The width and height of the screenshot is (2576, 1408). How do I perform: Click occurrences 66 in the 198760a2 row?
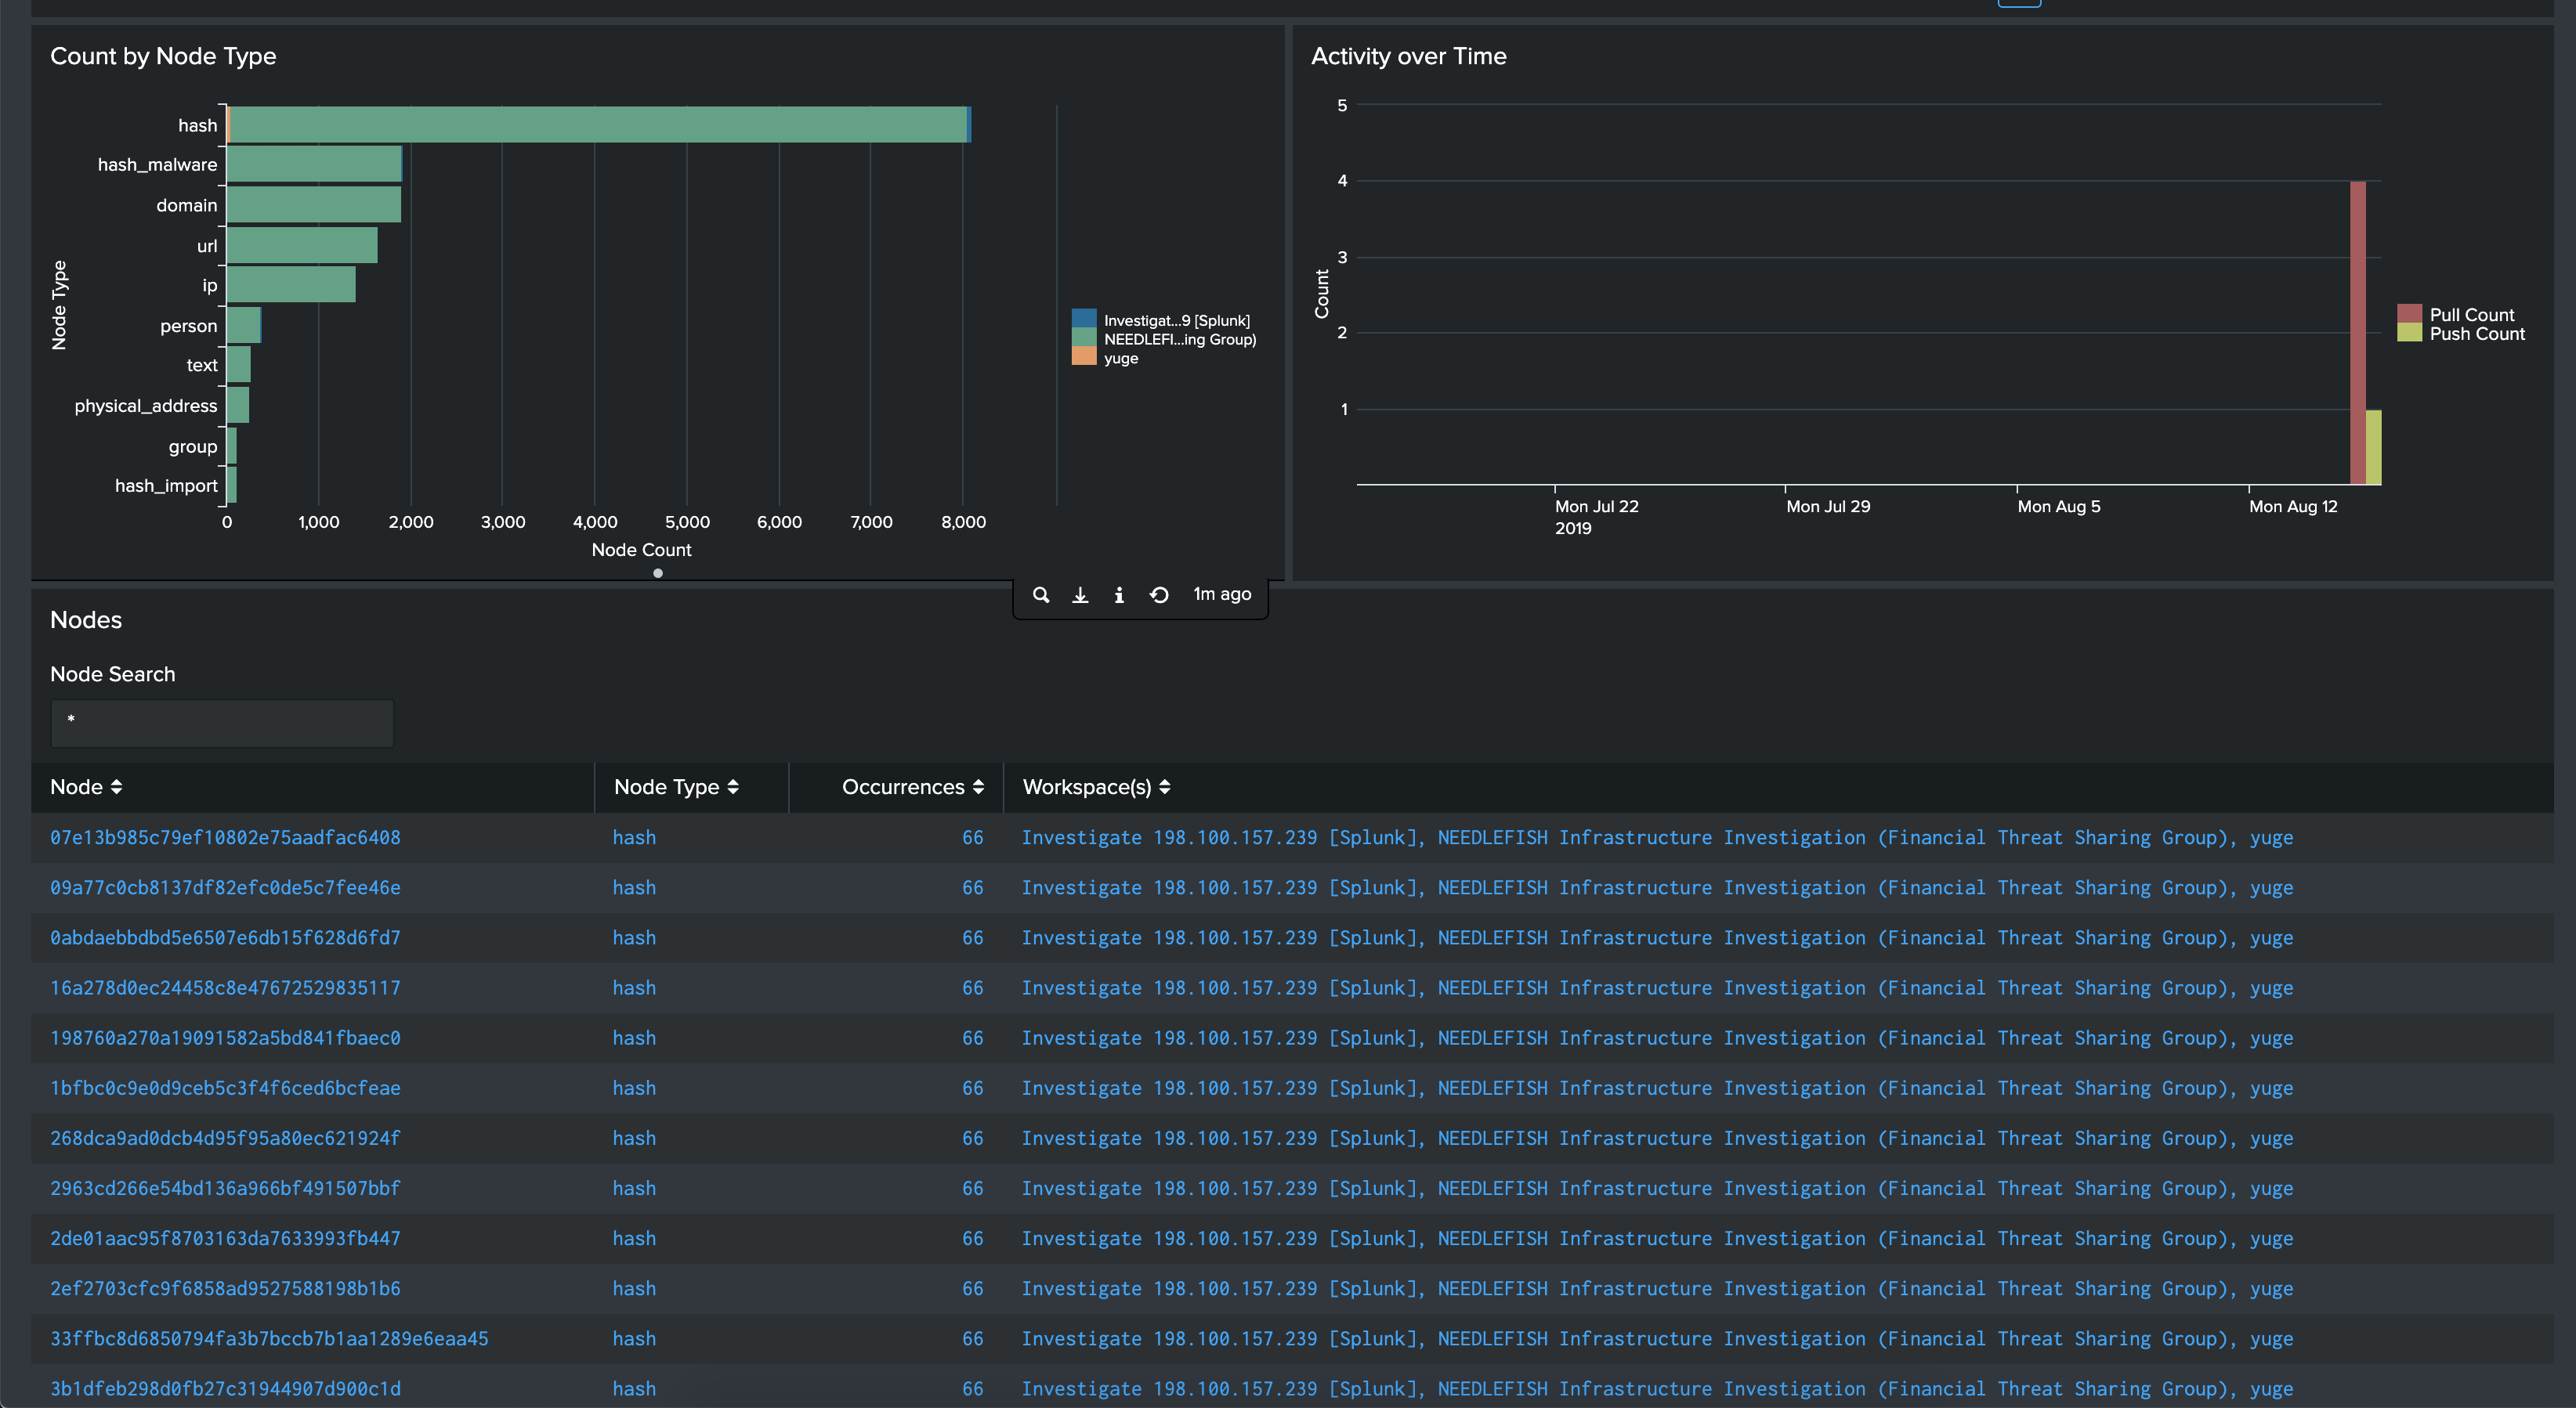[972, 1038]
